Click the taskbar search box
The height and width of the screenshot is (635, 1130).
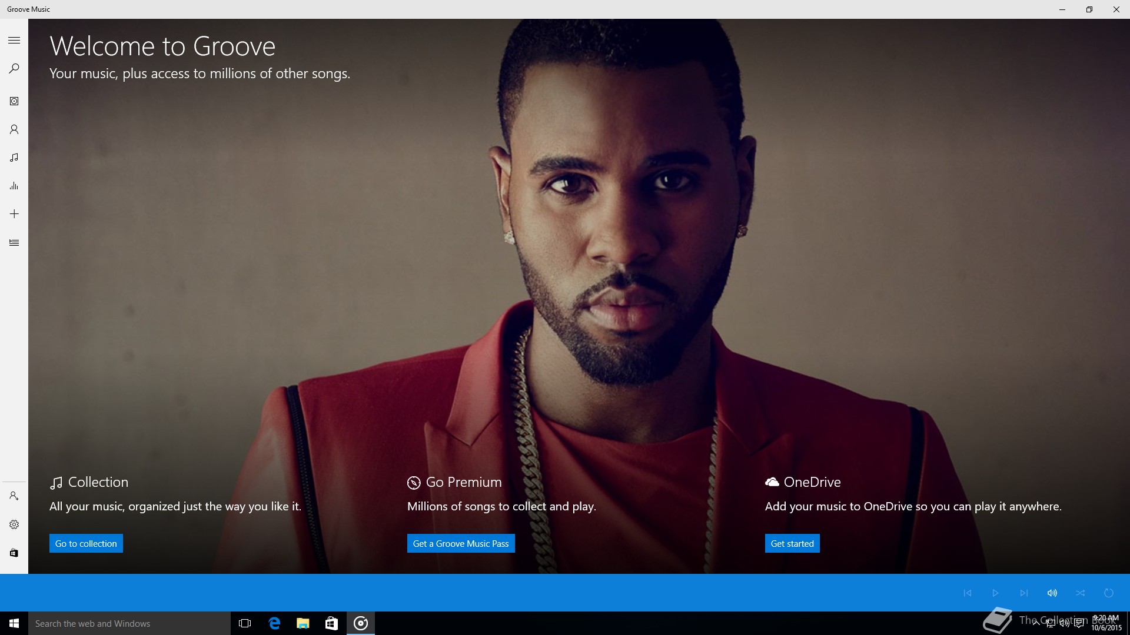(129, 623)
